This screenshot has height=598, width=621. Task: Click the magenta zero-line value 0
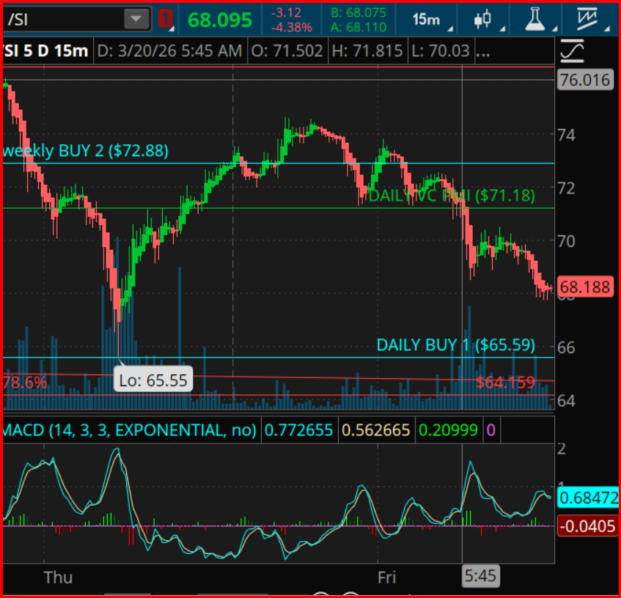pos(490,430)
